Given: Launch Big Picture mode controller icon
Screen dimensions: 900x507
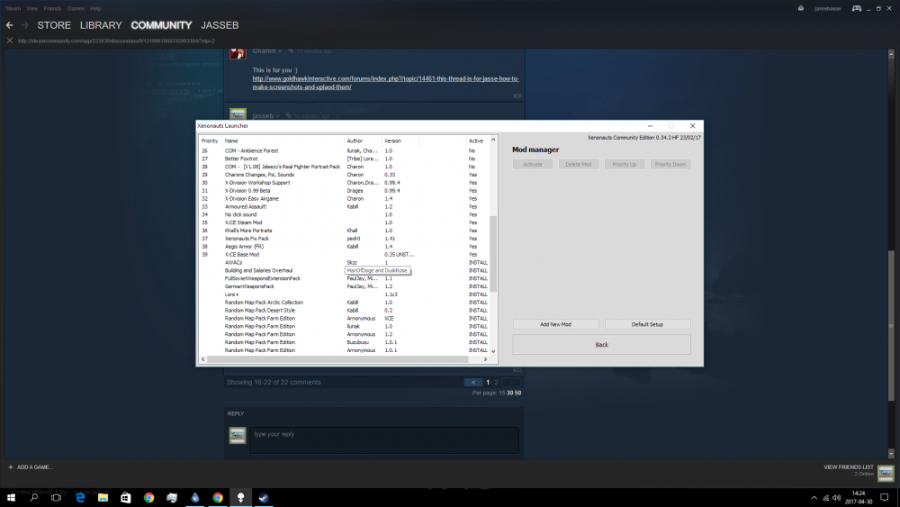Looking at the screenshot, I should [857, 8].
